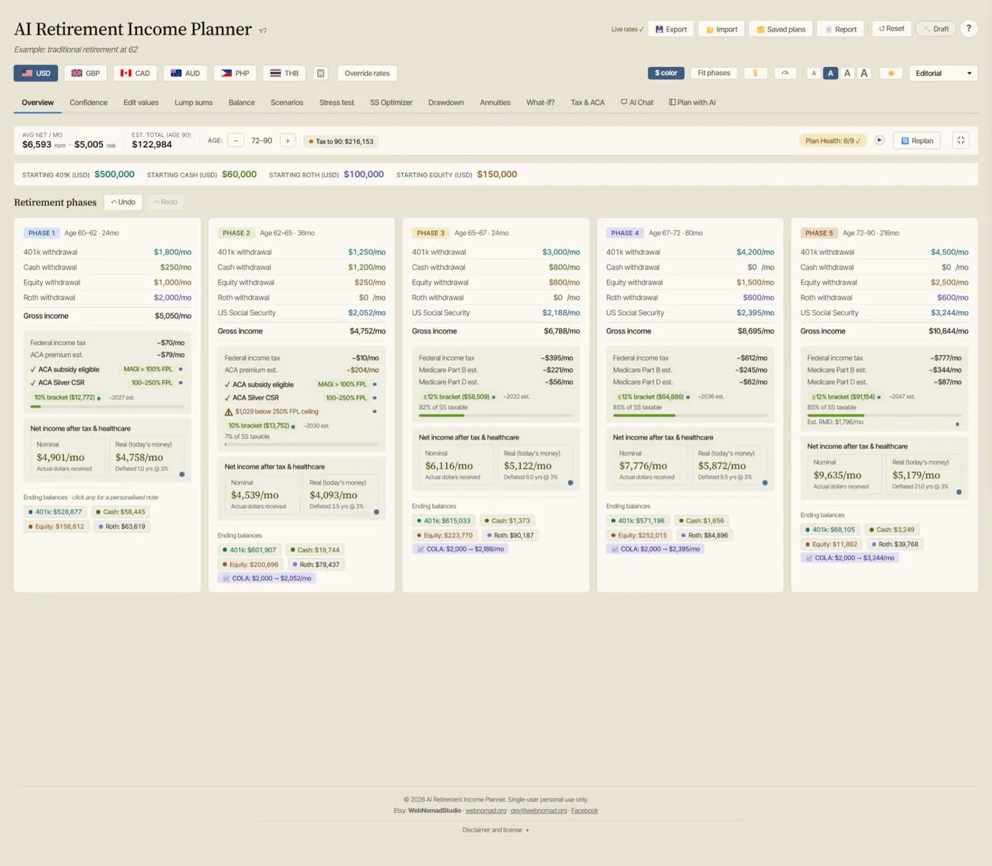Screen dimensions: 992x866
Task: Open the Editorial style dropdown
Action: [943, 73]
